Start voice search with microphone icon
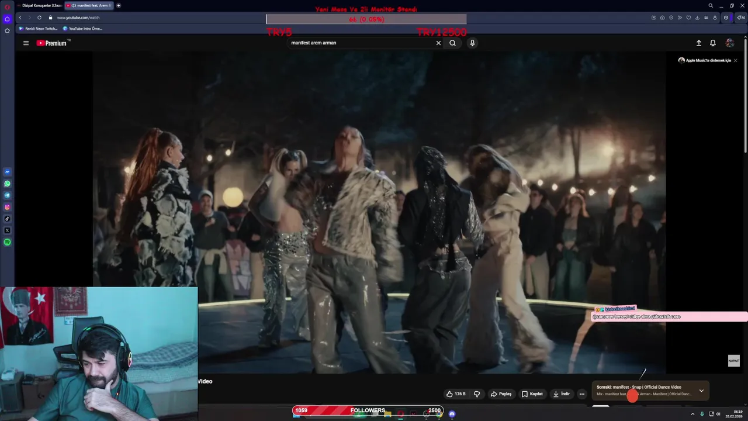The image size is (748, 421). pyautogui.click(x=472, y=43)
